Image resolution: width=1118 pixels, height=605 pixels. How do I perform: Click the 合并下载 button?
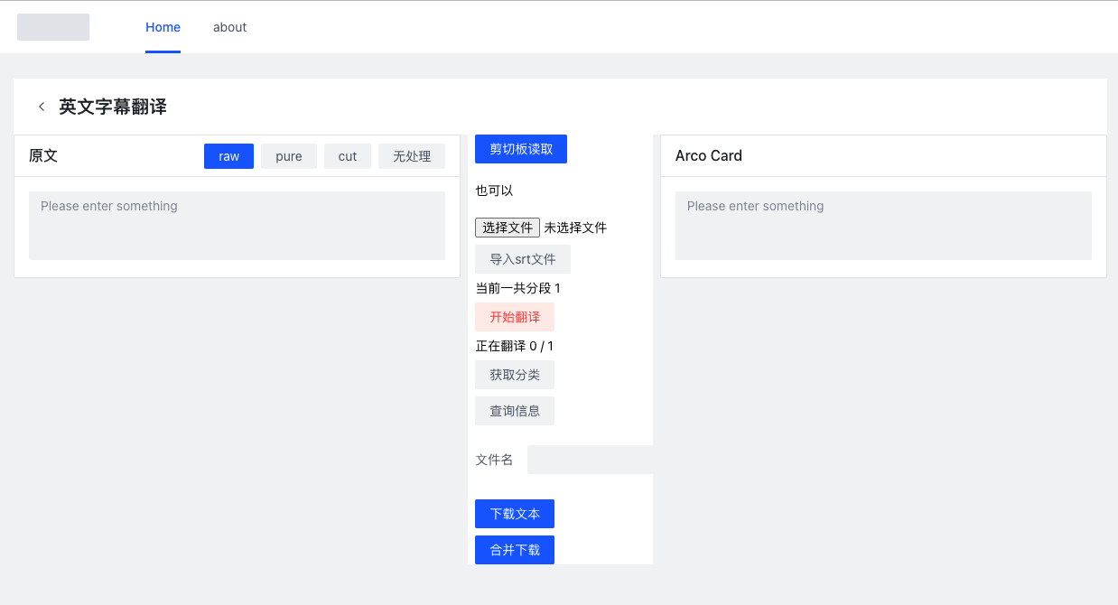pyautogui.click(x=515, y=550)
